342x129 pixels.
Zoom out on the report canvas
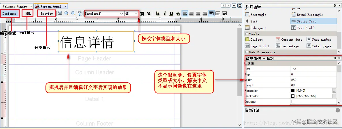point(73,14)
